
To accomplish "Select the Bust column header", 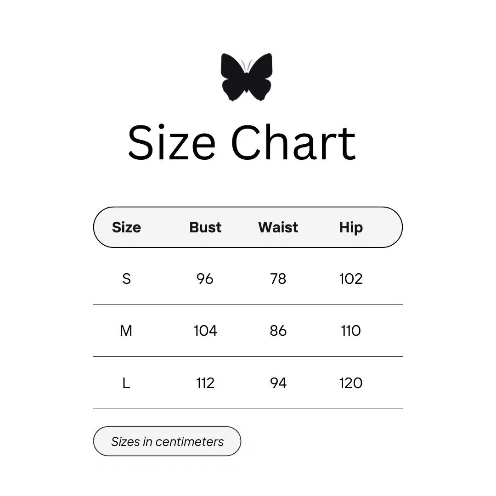I will (x=205, y=227).
